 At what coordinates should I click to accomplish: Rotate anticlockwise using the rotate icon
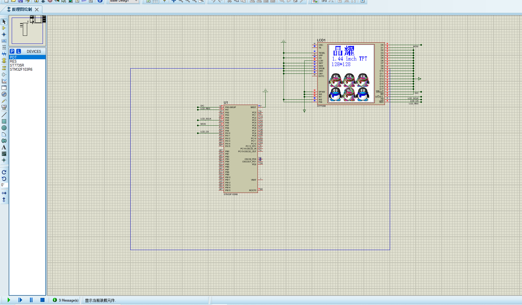tap(4, 179)
